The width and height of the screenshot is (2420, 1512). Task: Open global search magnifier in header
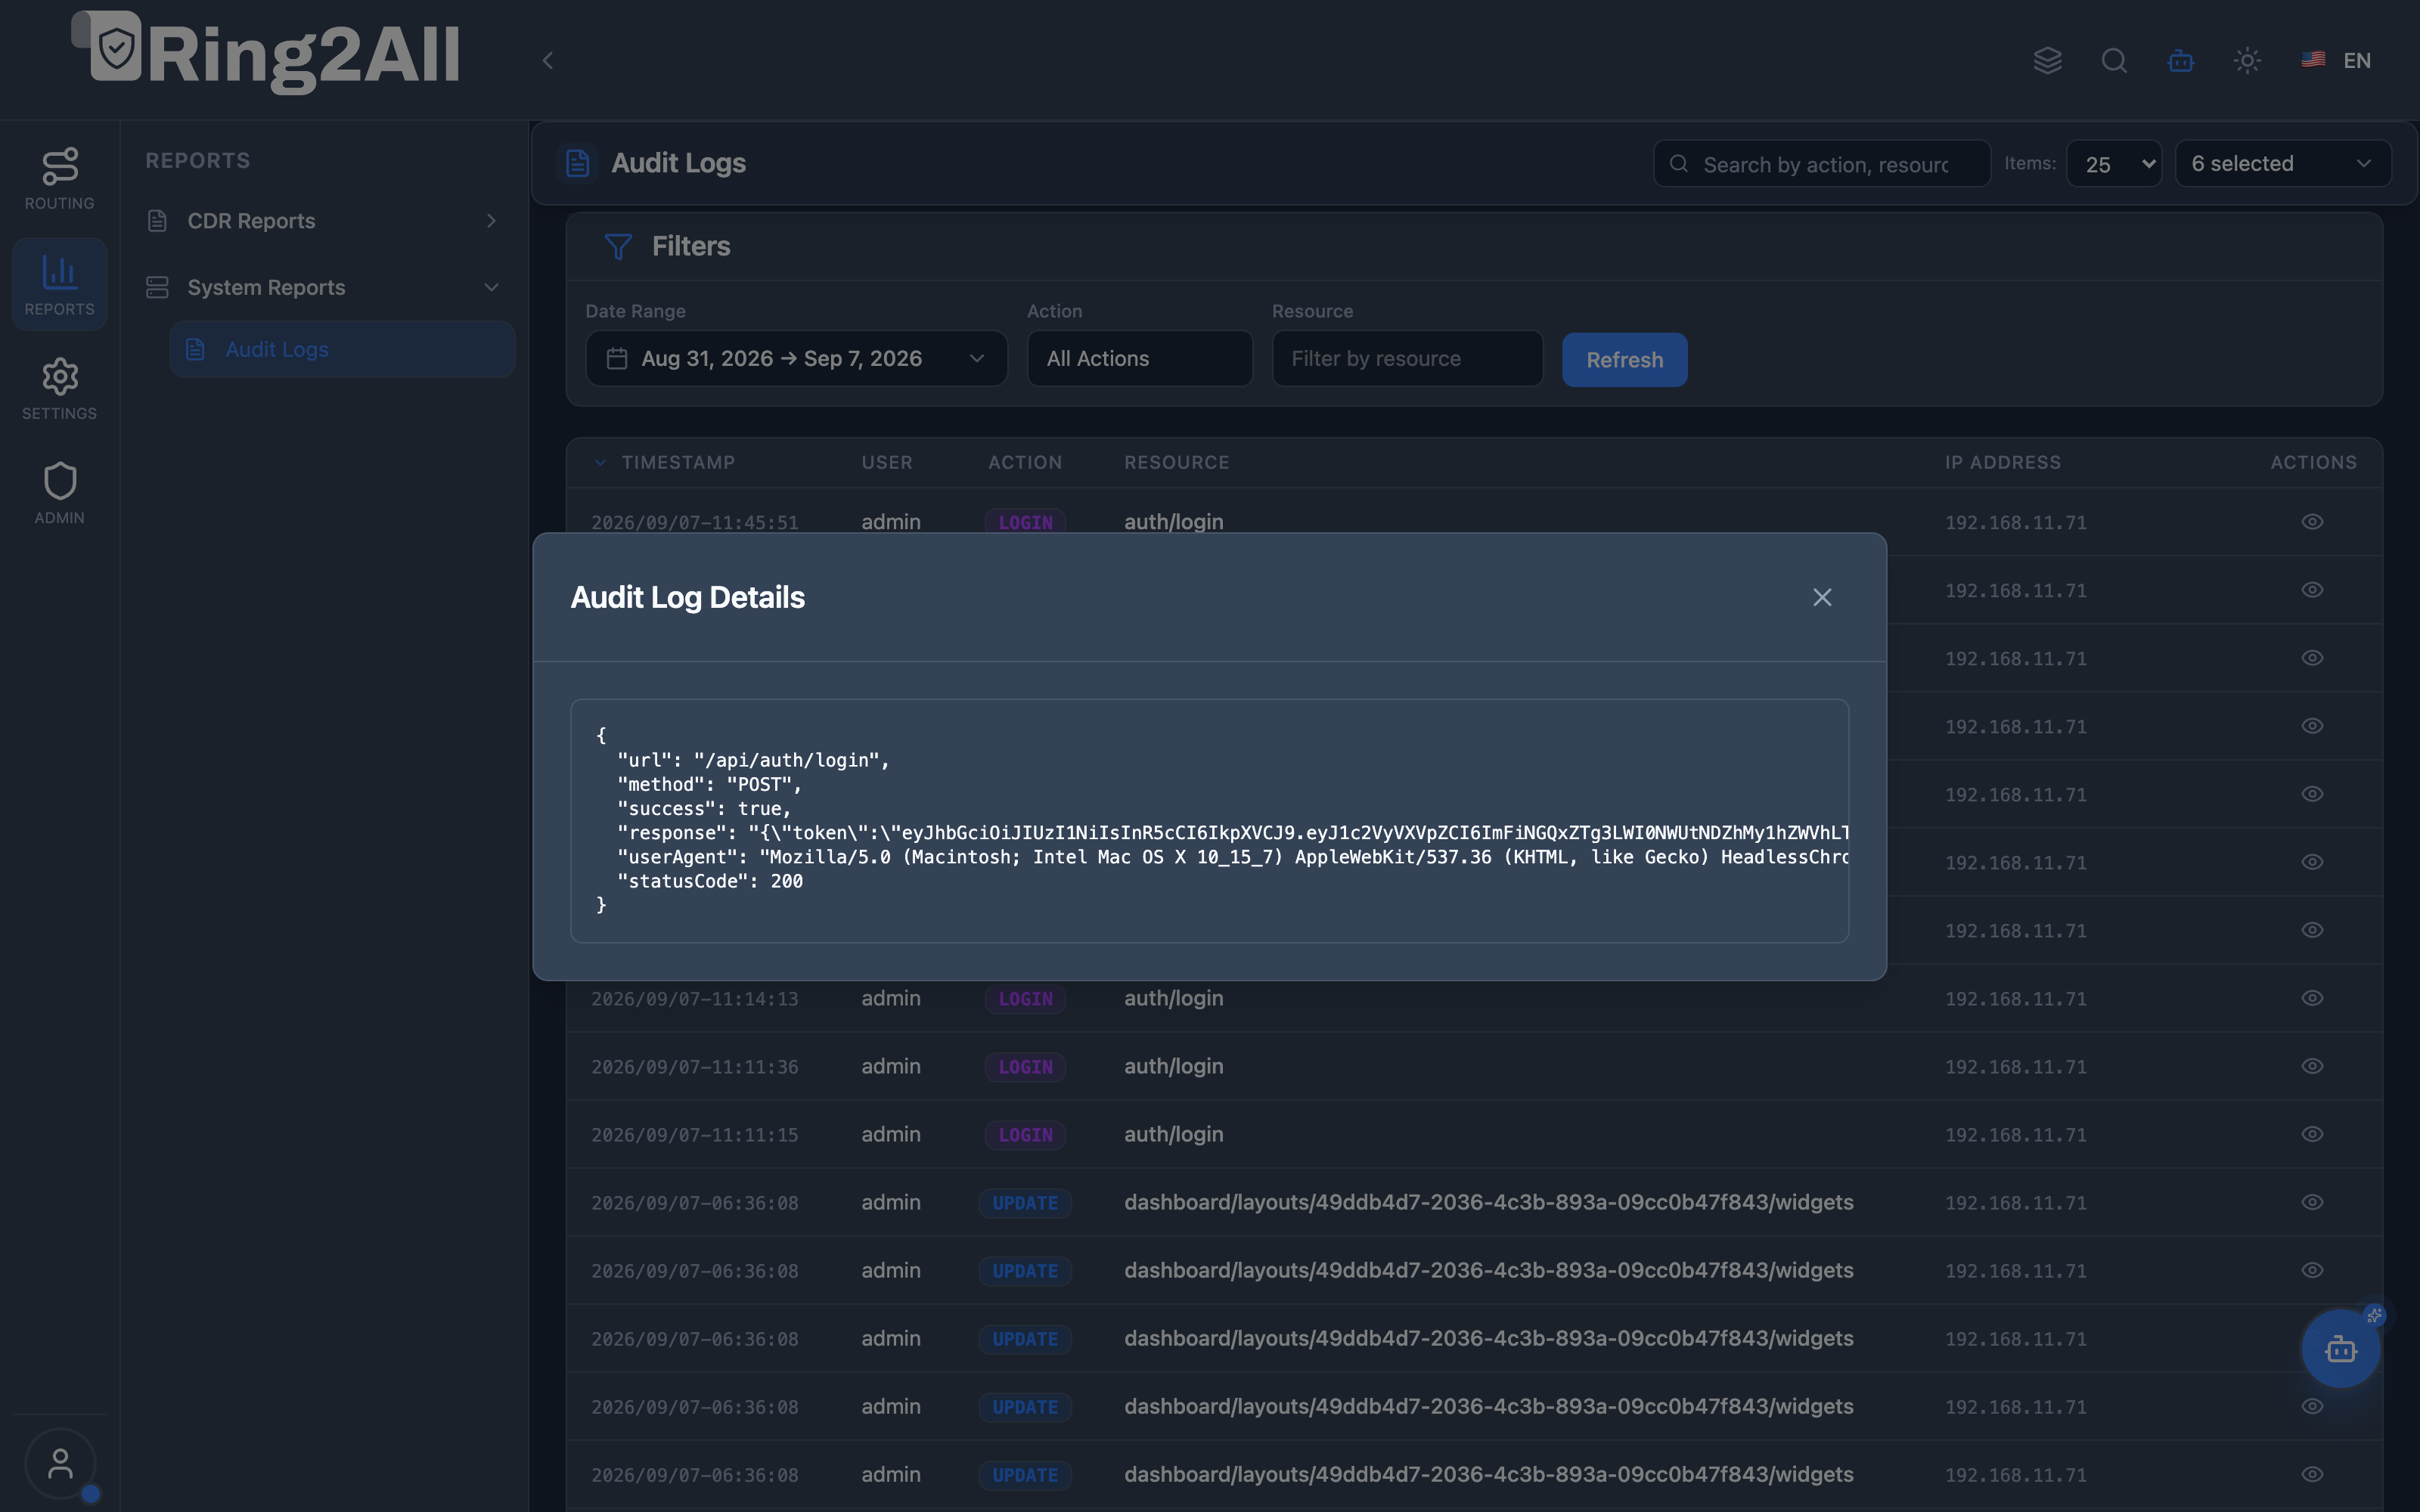pyautogui.click(x=2114, y=60)
